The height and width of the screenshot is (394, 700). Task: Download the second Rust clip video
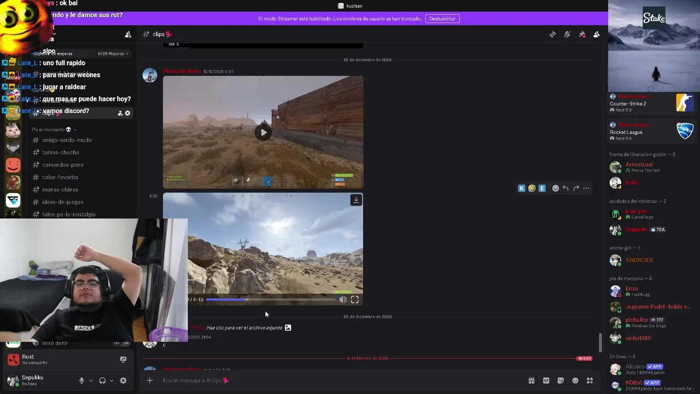point(356,200)
